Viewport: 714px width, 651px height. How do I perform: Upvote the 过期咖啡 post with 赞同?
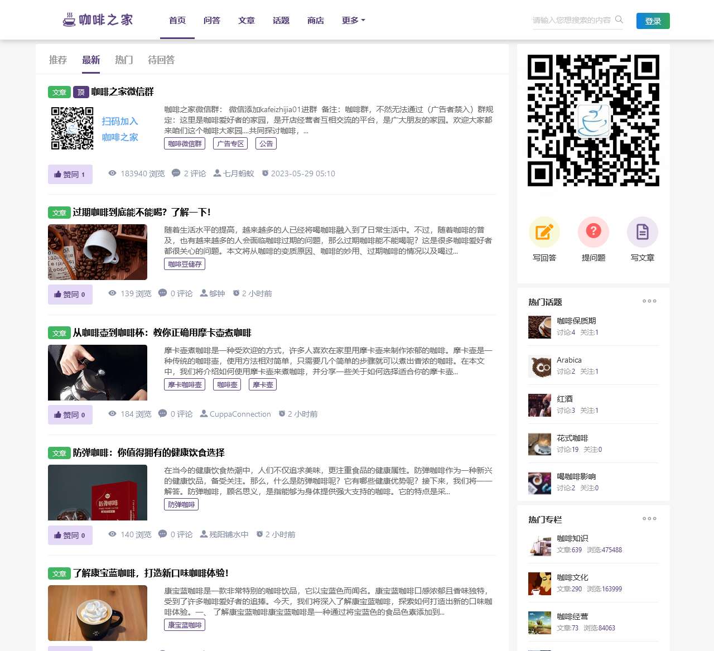point(70,295)
